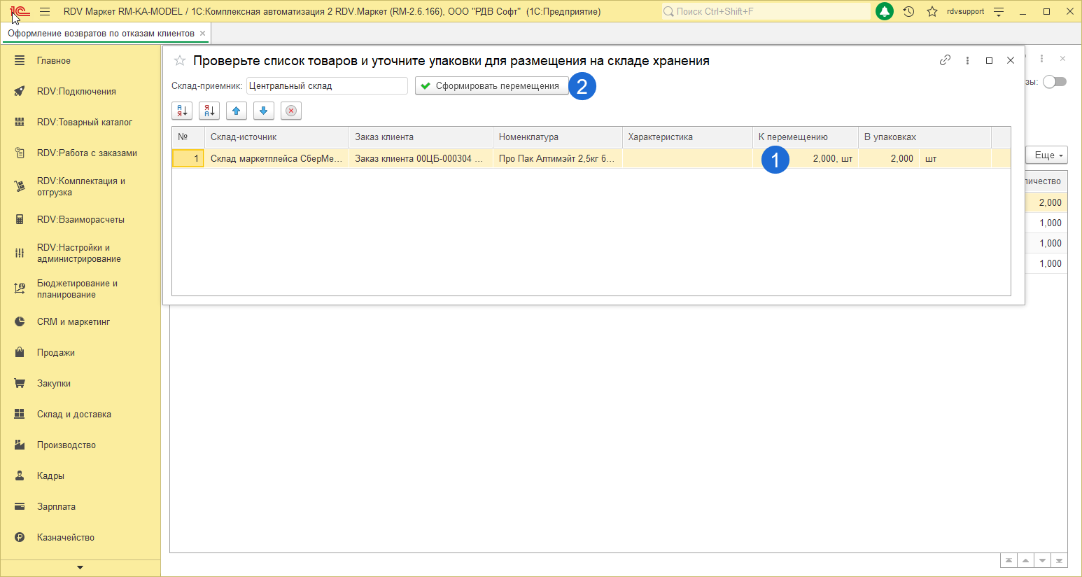Screen dimensions: 1082x577
Task: Open notifications bell icon
Action: 885,11
